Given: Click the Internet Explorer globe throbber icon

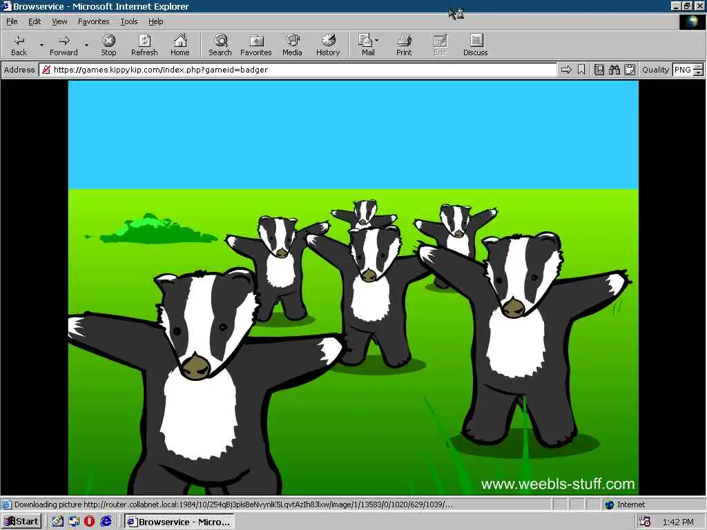Looking at the screenshot, I should point(692,22).
